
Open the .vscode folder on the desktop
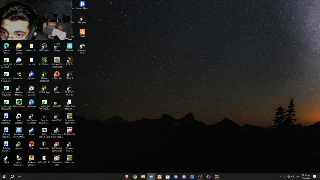point(31,61)
